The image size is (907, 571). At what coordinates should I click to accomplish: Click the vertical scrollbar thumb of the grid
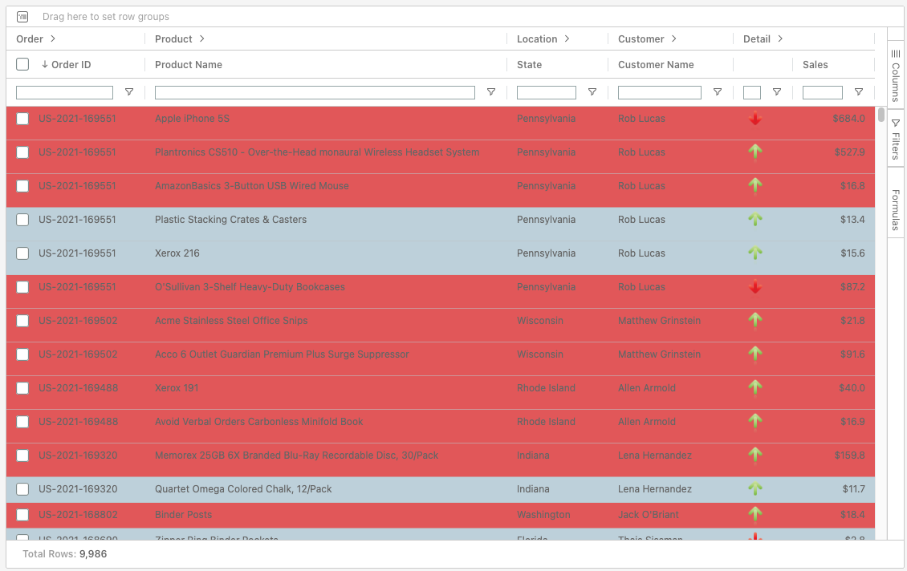click(881, 115)
